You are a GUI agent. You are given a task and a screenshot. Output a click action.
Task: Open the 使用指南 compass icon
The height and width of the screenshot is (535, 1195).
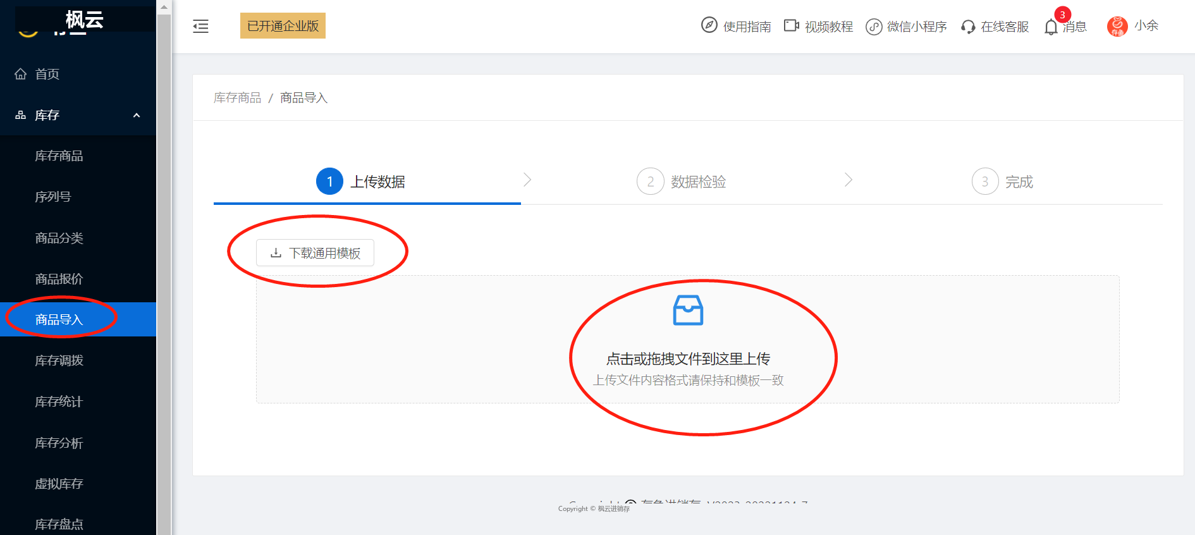[x=709, y=25]
